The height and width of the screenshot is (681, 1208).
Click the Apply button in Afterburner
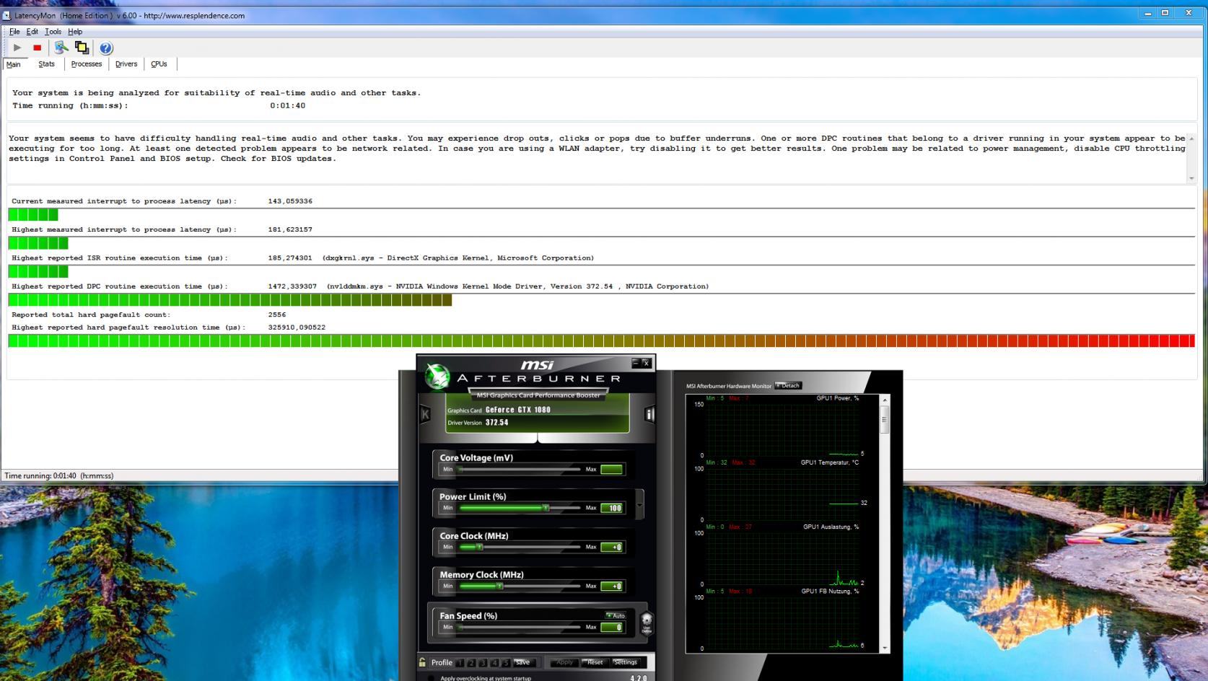tap(564, 662)
